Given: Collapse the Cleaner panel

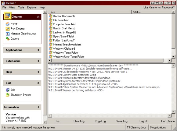Looking at the screenshot, I should [x=38, y=17].
